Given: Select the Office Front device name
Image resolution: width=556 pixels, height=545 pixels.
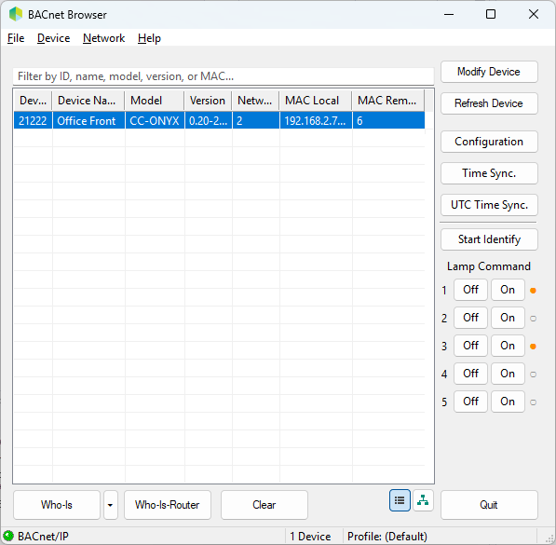Looking at the screenshot, I should (x=88, y=120).
